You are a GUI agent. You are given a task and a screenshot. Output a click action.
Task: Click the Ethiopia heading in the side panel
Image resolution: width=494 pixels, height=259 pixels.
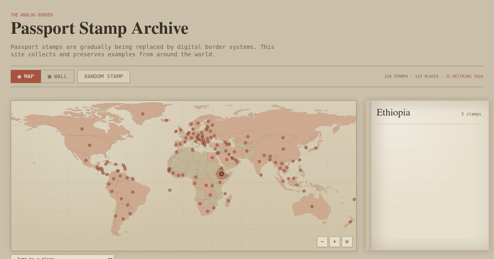393,112
